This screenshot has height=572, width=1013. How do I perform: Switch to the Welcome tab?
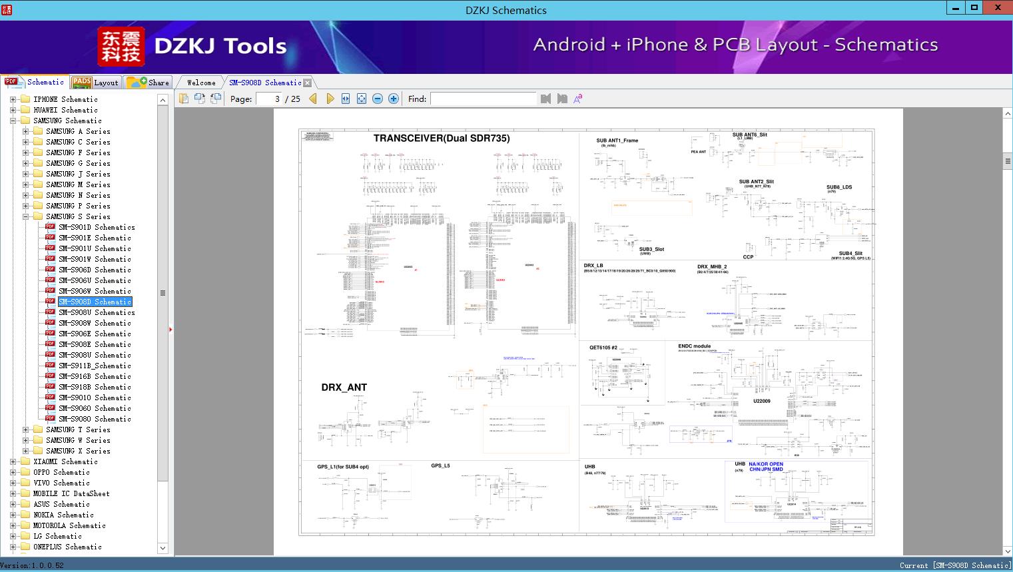200,83
